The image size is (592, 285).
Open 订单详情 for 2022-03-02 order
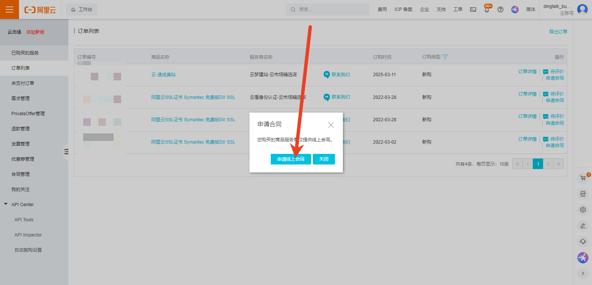[x=527, y=139]
